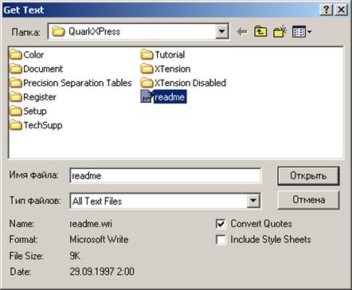This screenshot has width=352, height=290.
Task: Click the Microsoft Write format value
Action: 99,240
